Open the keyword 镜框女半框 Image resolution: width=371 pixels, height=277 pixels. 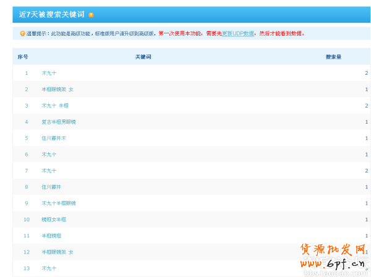54,219
